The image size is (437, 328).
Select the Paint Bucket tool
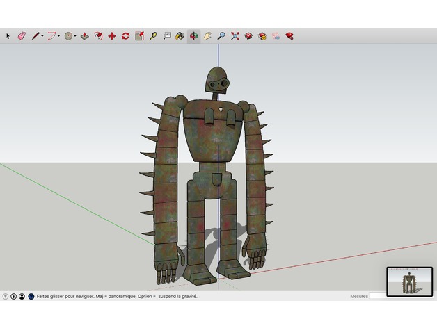(x=180, y=36)
